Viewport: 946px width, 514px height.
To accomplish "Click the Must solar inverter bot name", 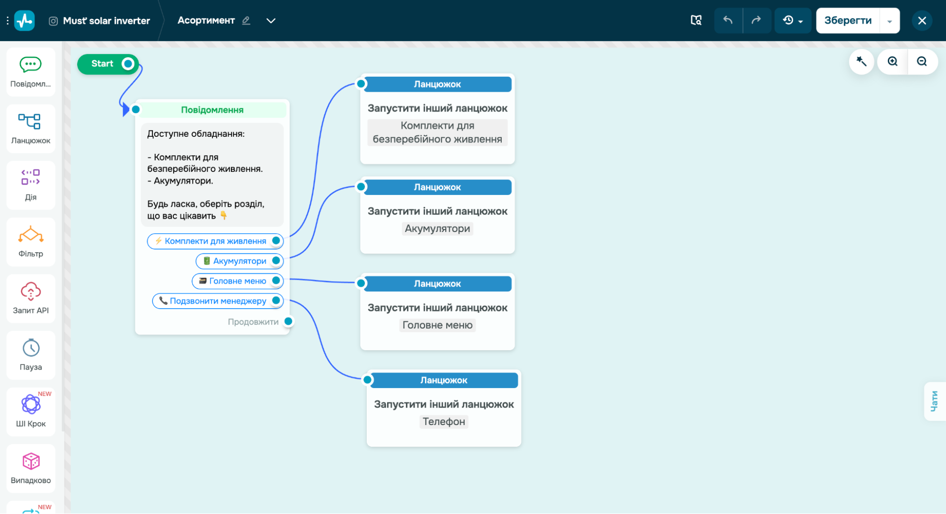I will (x=106, y=21).
